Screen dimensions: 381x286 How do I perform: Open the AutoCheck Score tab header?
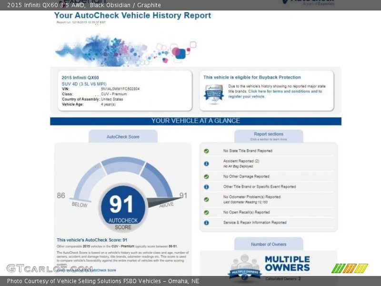point(123,137)
